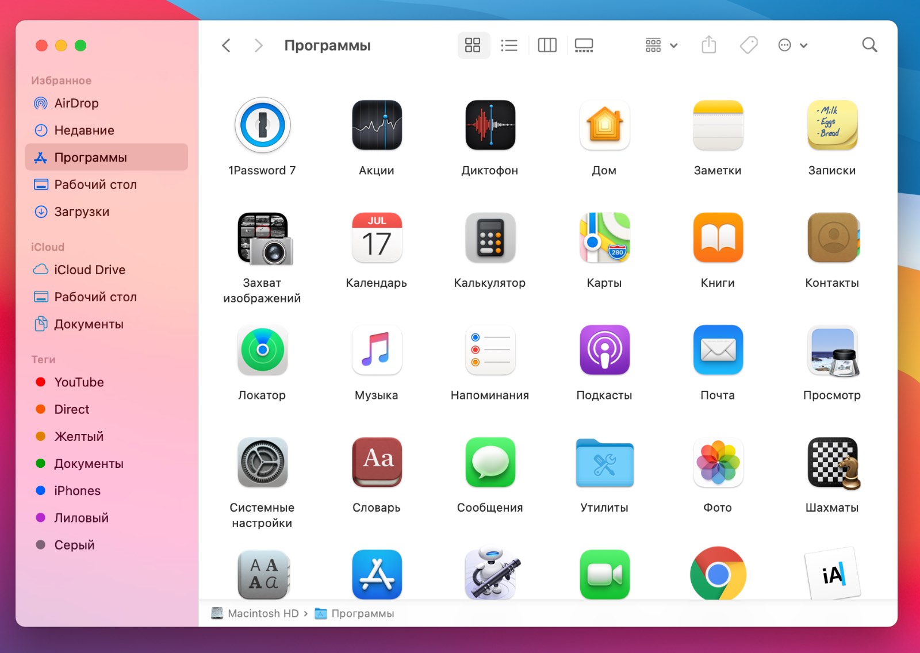Viewport: 920px width, 653px height.
Task: Switch to column view
Action: (547, 45)
